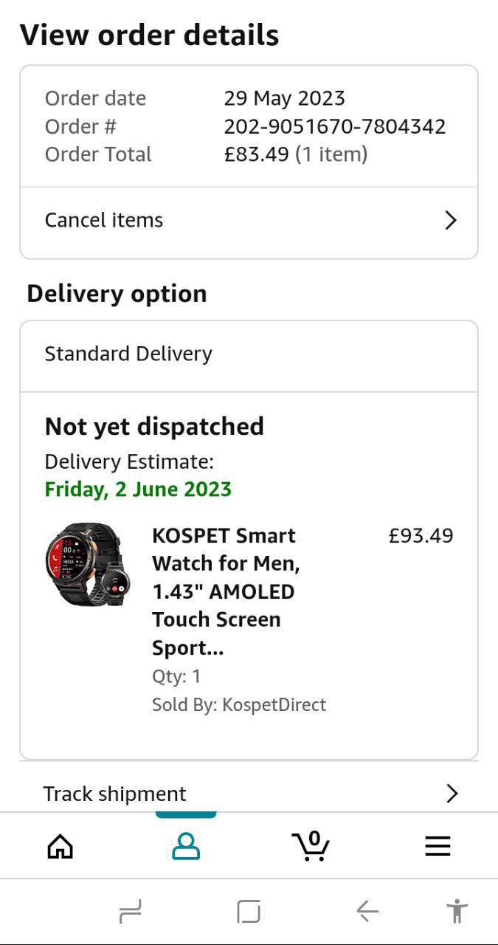Tap the Friday, 2 June 2023 estimate
Image resolution: width=498 pixels, height=945 pixels.
pyautogui.click(x=138, y=489)
